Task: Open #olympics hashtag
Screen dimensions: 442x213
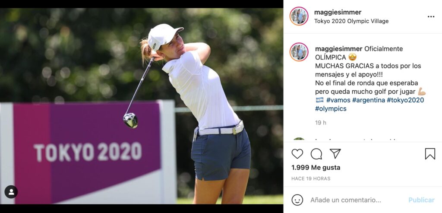Action: (331, 108)
